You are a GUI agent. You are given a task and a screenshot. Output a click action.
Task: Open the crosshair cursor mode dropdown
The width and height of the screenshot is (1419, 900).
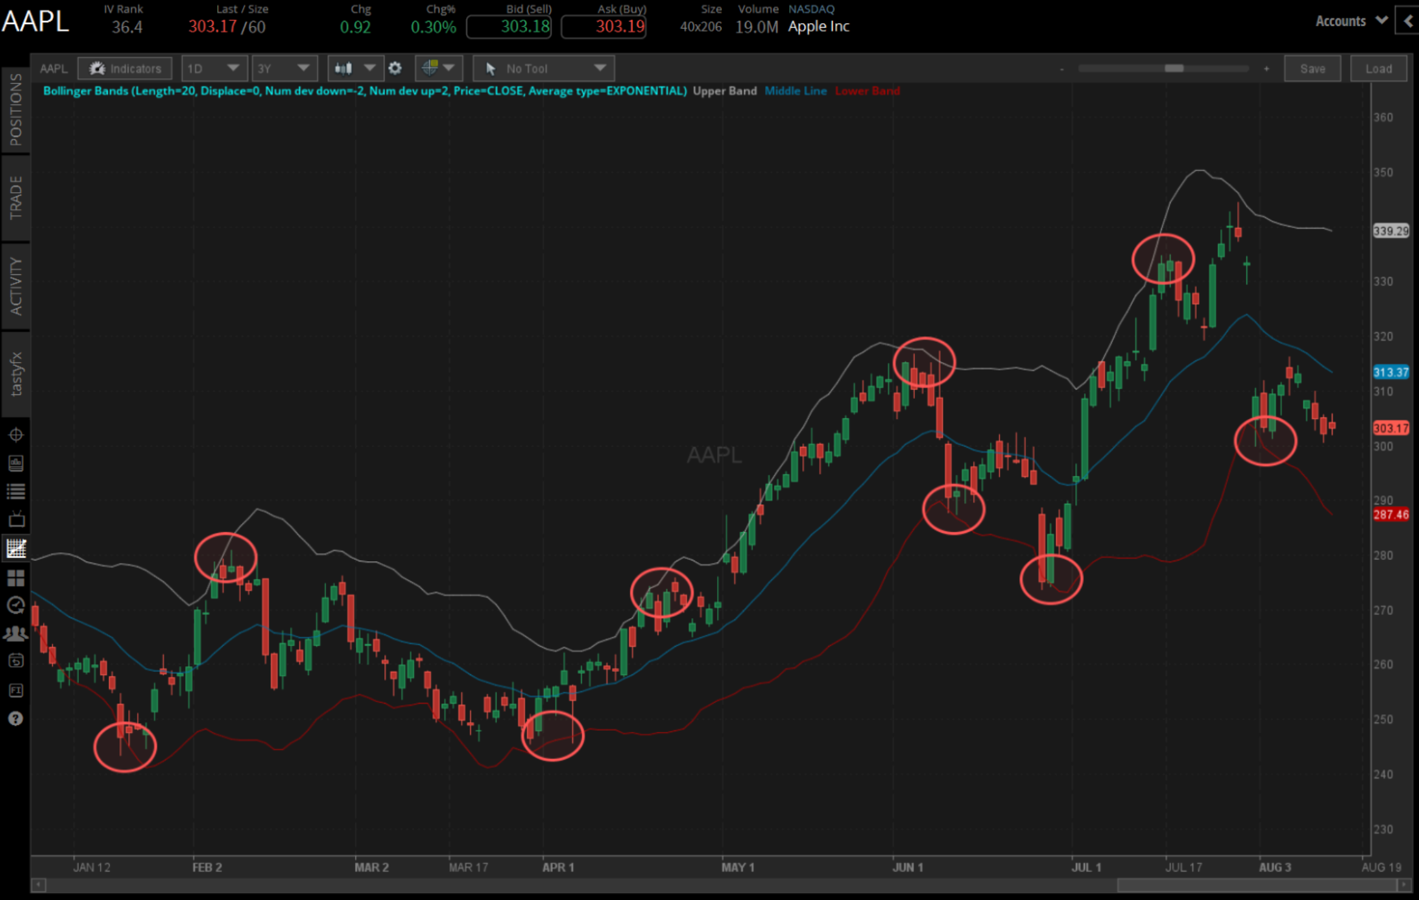pos(438,68)
